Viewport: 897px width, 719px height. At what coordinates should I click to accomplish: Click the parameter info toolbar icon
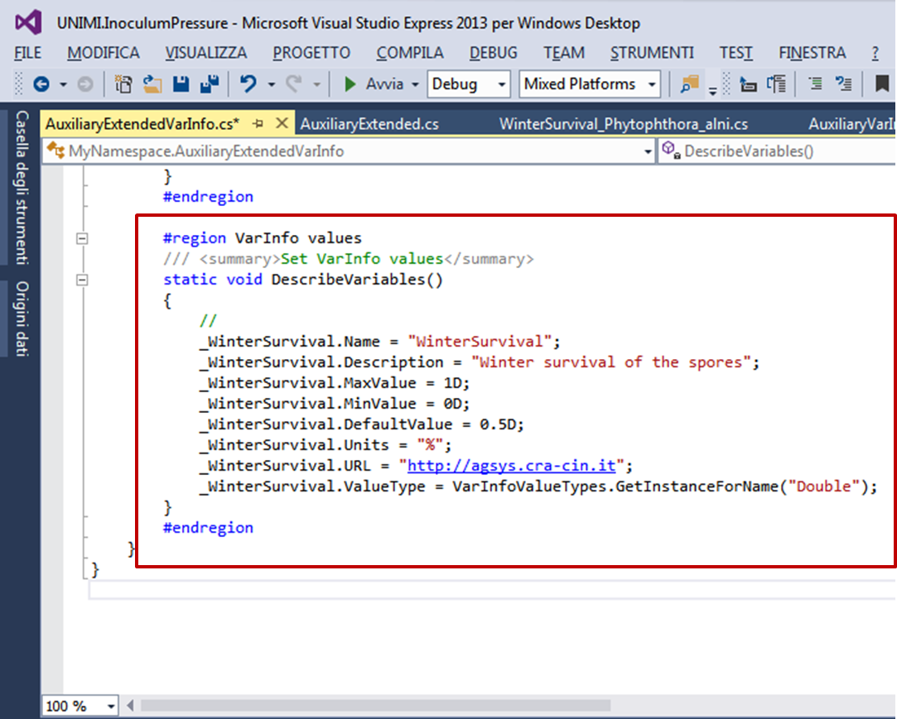(776, 84)
